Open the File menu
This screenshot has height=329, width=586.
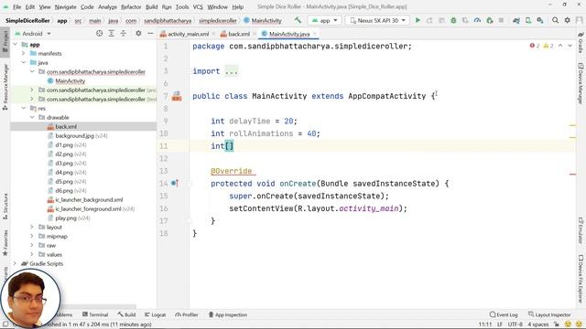16,6
